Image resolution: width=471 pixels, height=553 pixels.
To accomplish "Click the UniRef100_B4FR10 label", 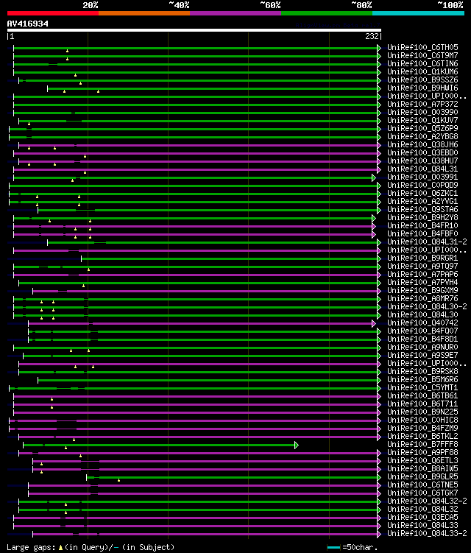I will coord(422,226).
